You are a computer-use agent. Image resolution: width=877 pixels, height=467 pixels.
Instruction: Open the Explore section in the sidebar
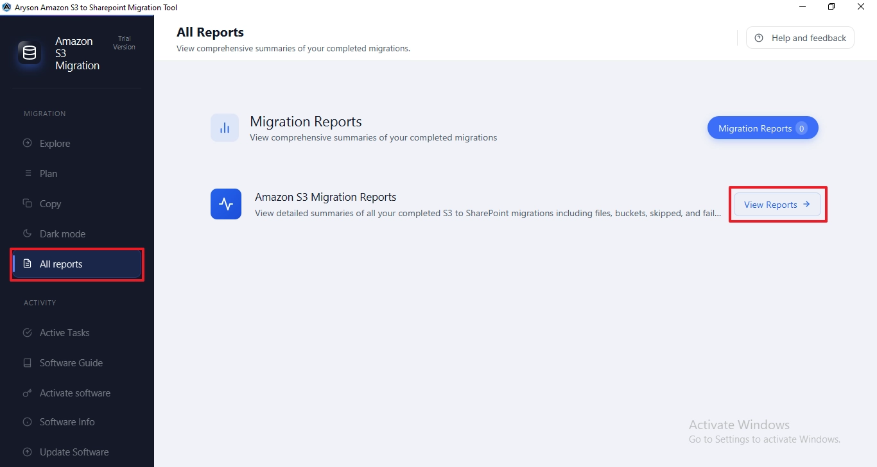(77, 144)
